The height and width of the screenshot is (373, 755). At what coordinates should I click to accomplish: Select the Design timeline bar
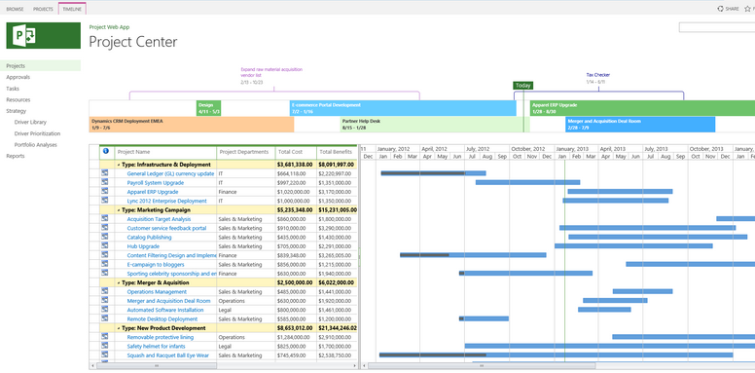[209, 108]
